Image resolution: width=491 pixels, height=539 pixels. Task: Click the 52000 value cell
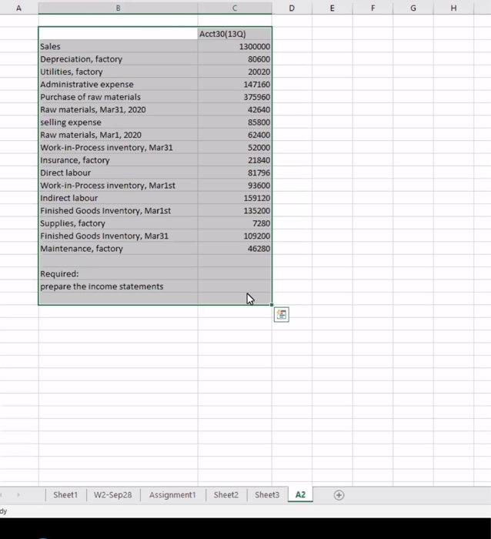click(235, 148)
